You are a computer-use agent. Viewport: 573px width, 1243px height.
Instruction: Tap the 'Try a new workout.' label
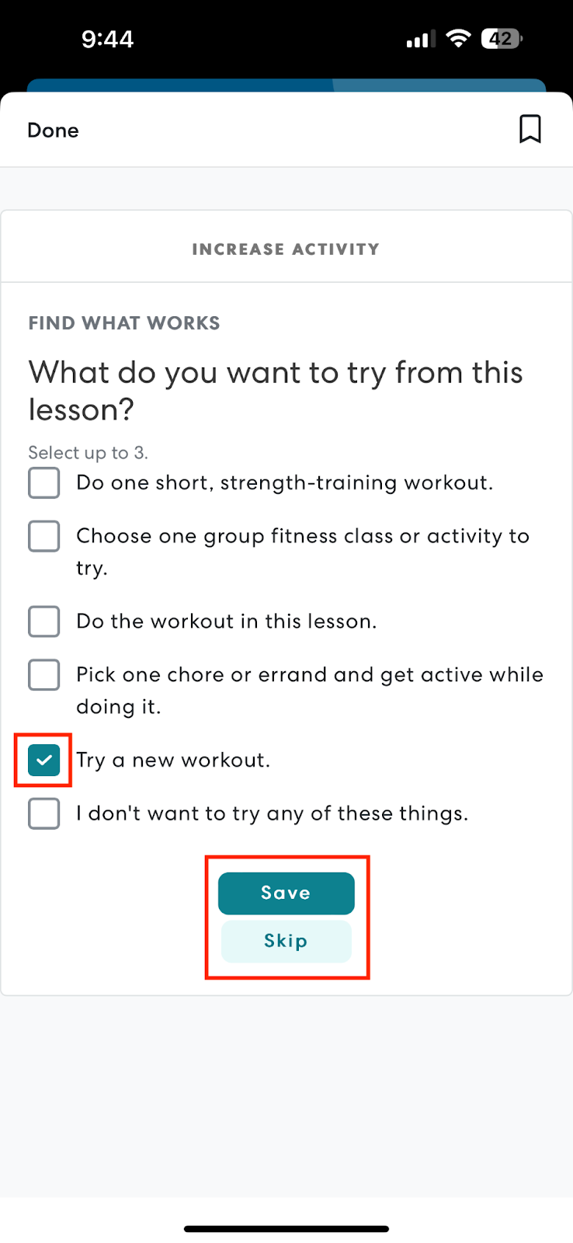pos(173,760)
